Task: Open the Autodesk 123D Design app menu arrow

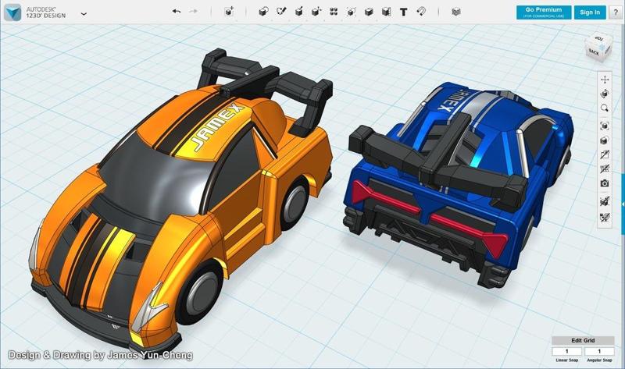Action: (84, 13)
